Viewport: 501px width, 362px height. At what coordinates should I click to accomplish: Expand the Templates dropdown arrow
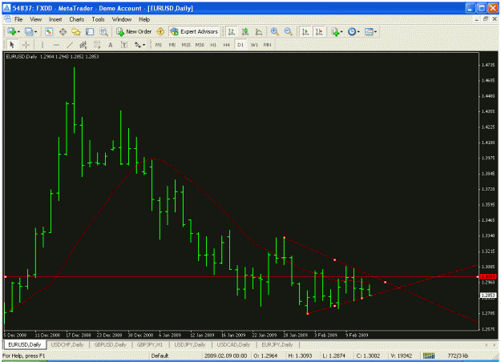click(x=375, y=31)
